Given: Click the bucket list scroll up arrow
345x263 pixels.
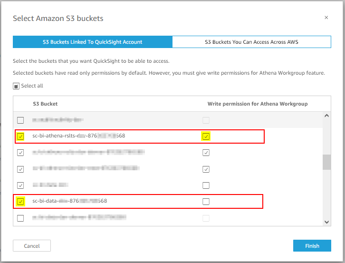Looking at the screenshot, I should tap(327, 116).
